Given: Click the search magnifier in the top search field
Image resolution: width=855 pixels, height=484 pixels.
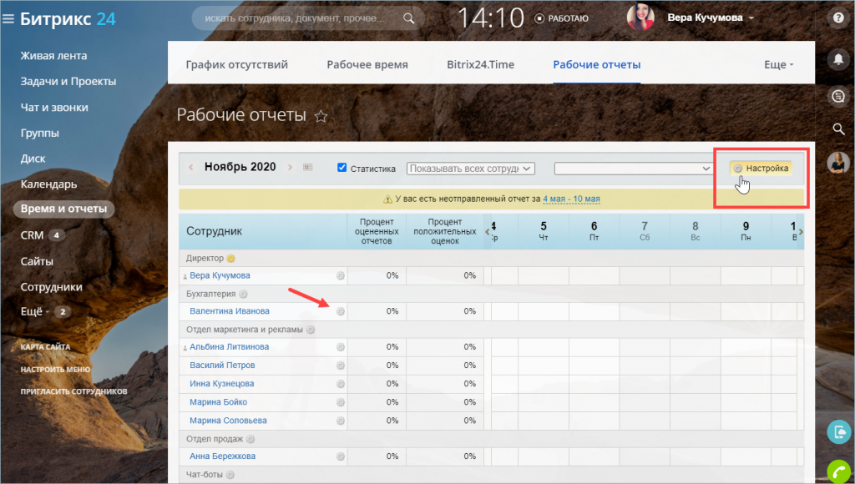Looking at the screenshot, I should (x=408, y=18).
